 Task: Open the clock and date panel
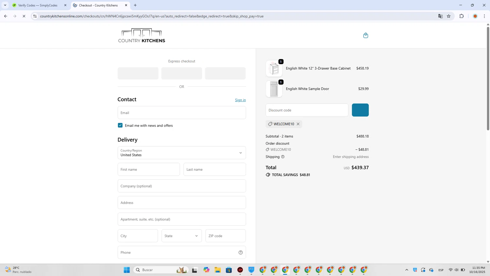(x=477, y=270)
